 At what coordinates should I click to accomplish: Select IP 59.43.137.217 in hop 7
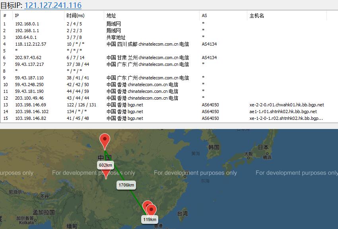[29, 64]
